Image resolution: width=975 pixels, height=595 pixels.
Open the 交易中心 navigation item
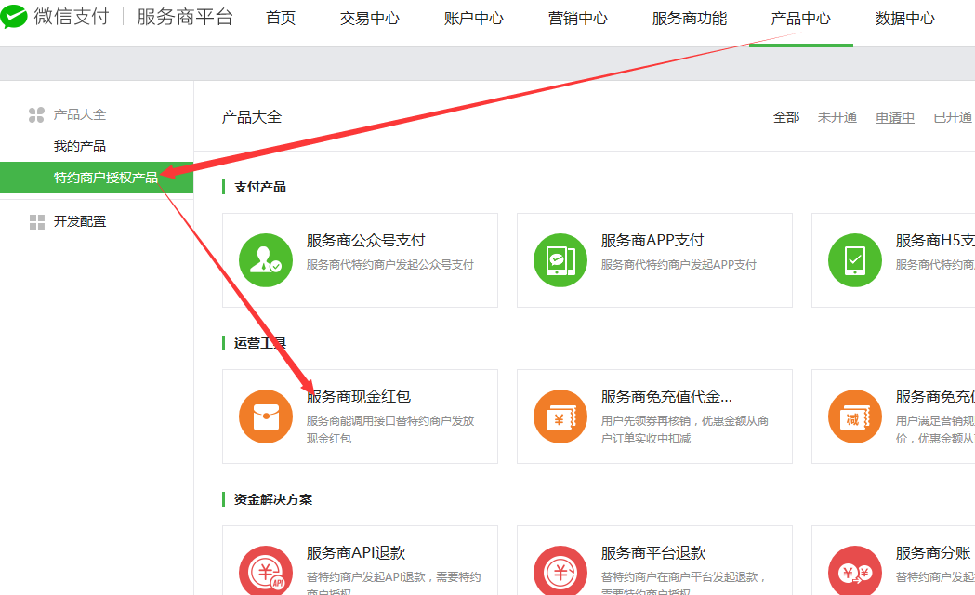coord(370,18)
